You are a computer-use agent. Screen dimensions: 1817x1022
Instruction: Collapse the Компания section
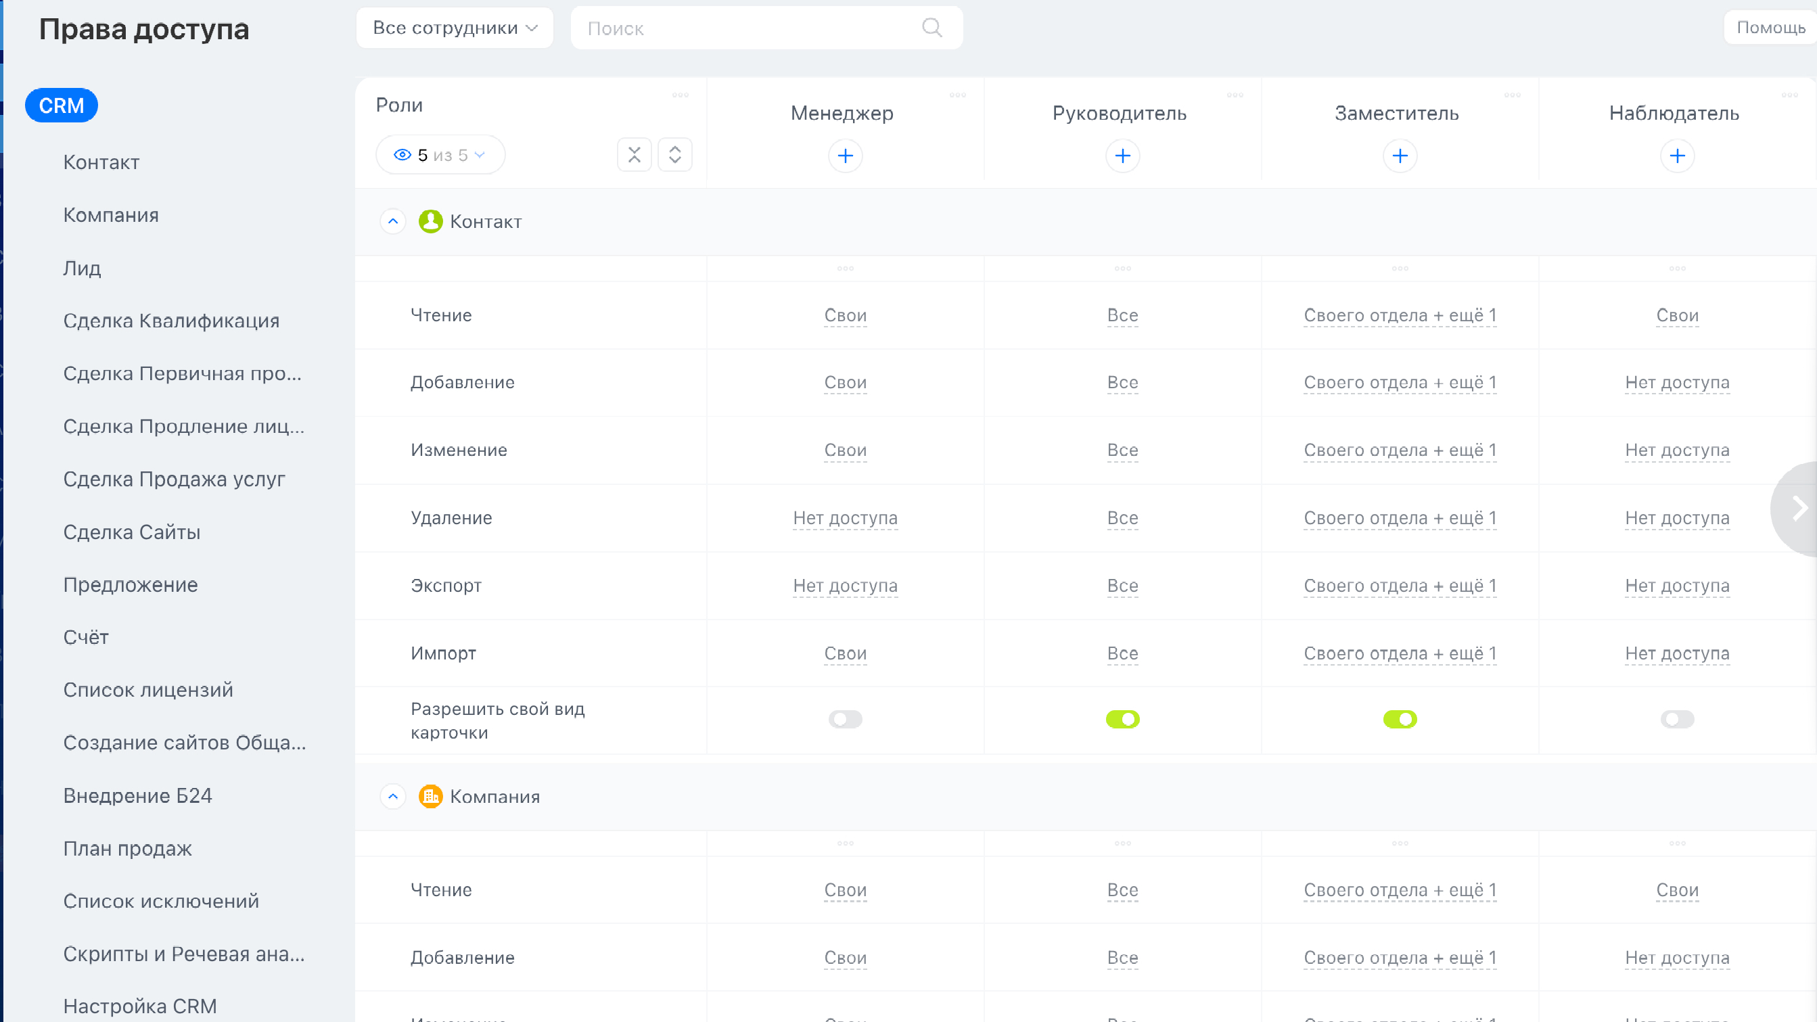click(x=393, y=796)
